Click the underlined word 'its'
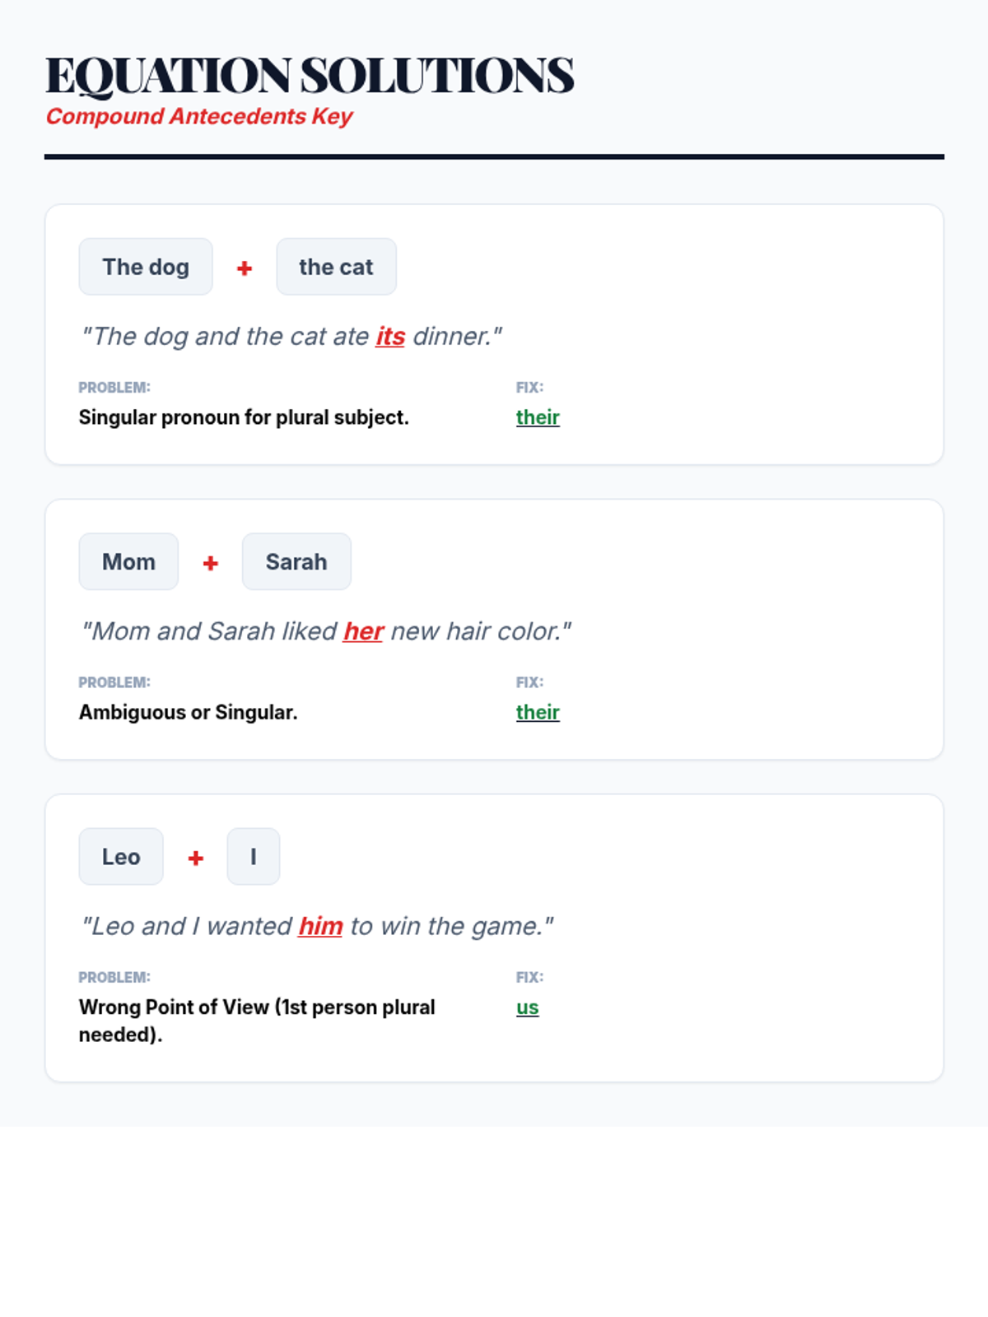 390,336
